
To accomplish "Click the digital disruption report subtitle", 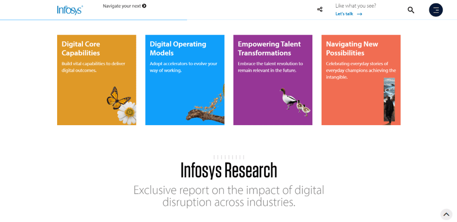I will click(x=229, y=196).
